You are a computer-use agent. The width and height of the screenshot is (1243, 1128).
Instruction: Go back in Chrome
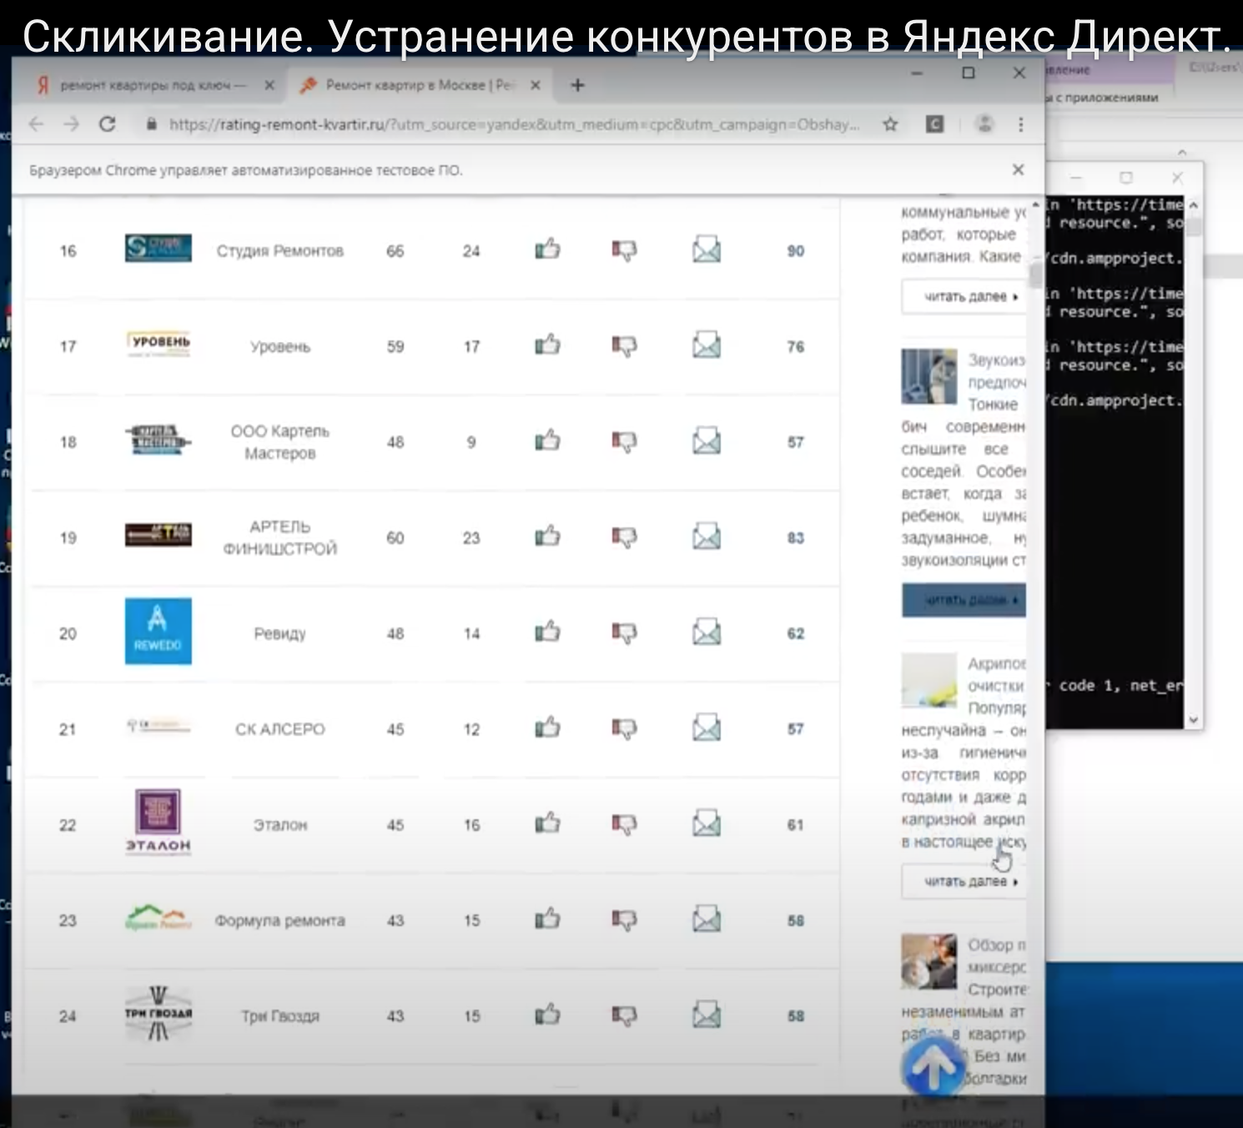[x=36, y=124]
